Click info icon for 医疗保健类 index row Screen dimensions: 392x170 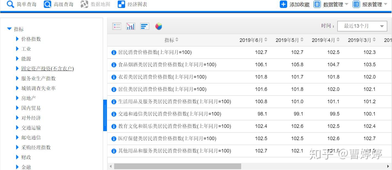(114, 139)
